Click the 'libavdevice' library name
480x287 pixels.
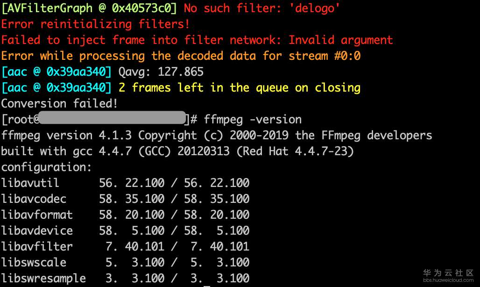(37, 230)
